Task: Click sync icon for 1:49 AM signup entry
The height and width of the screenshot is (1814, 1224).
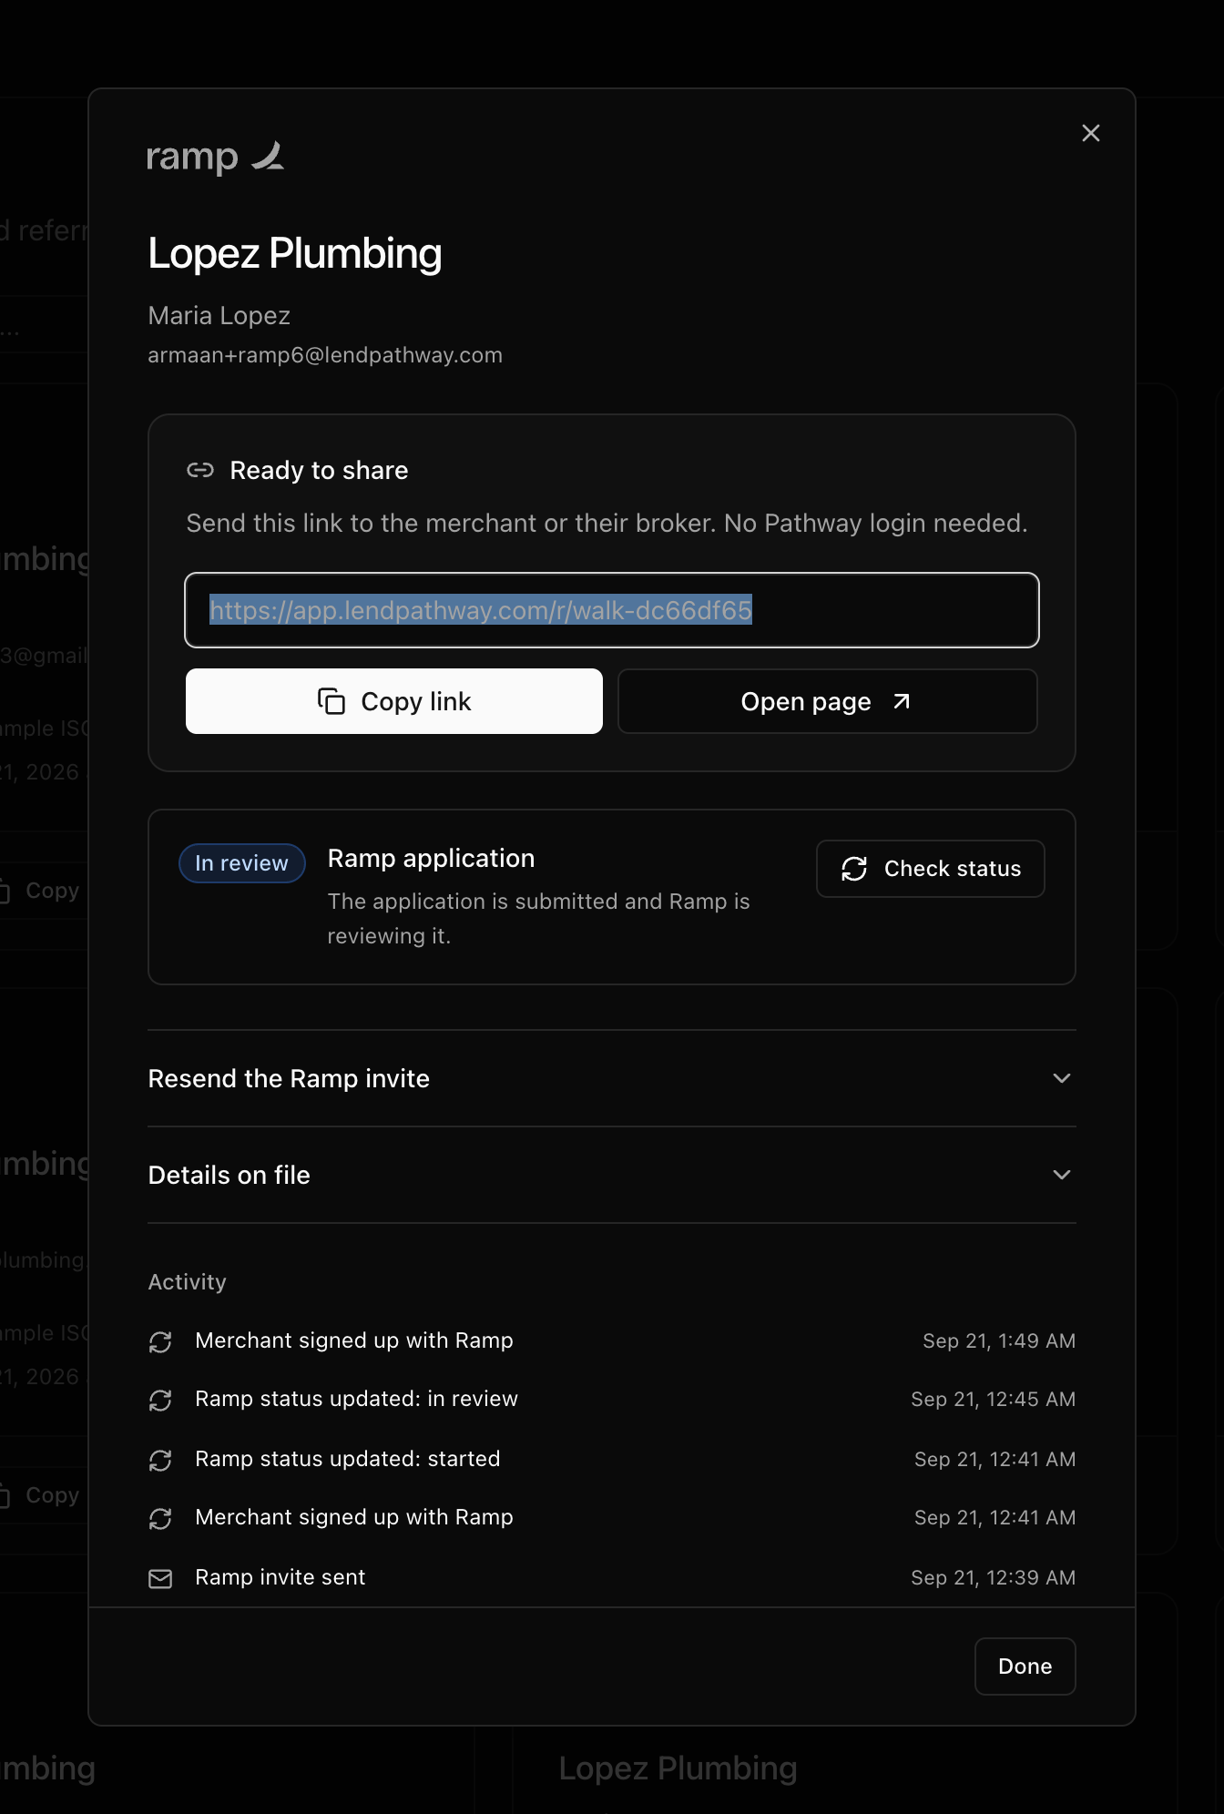Action: [160, 1341]
